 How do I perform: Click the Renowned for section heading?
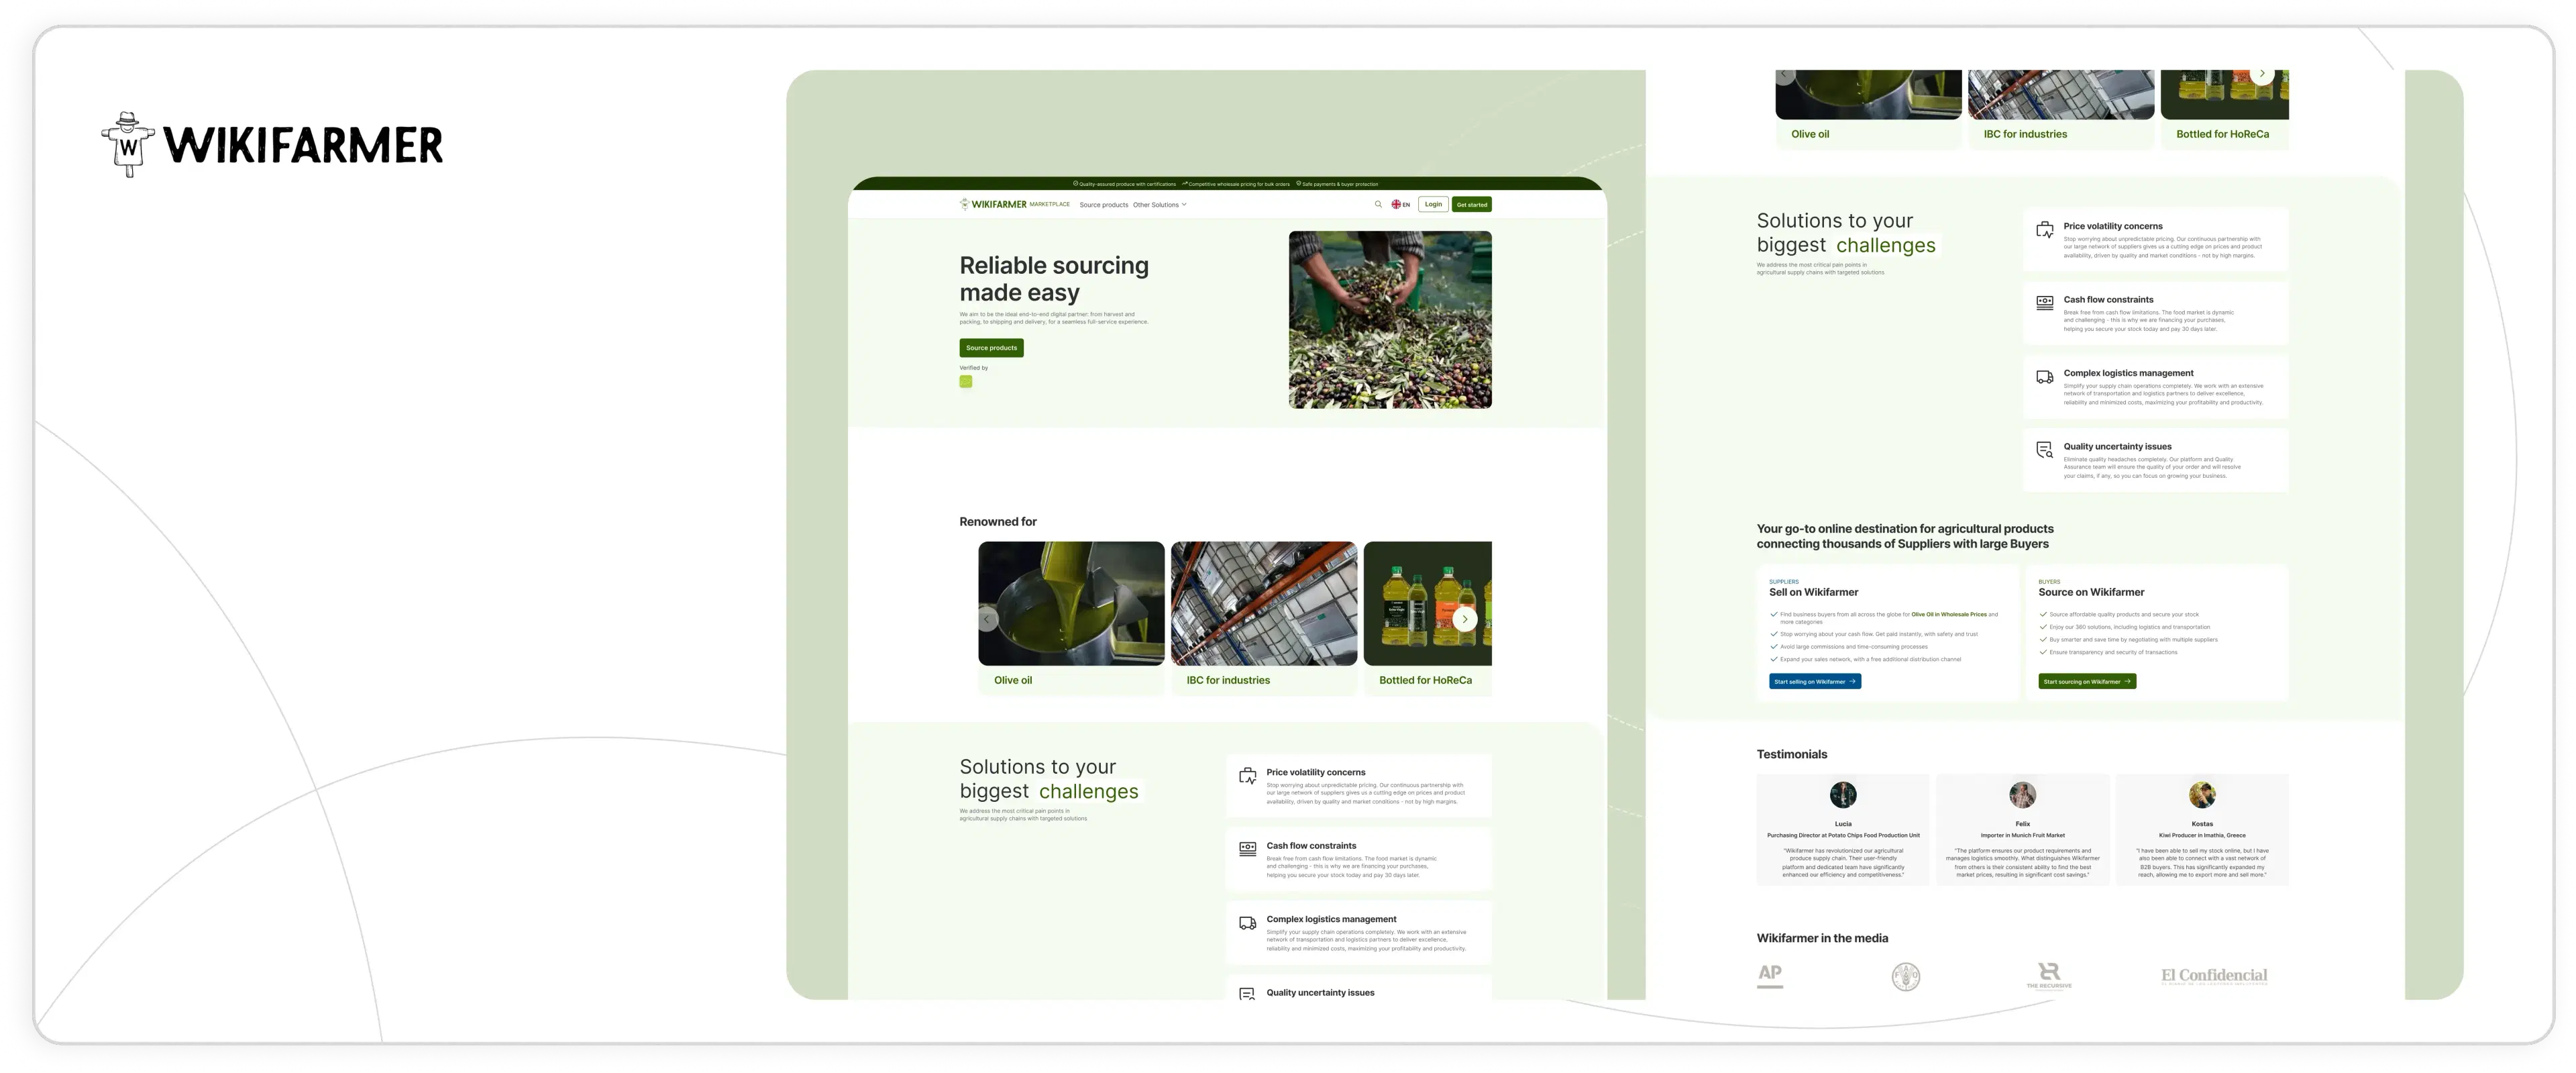(998, 522)
